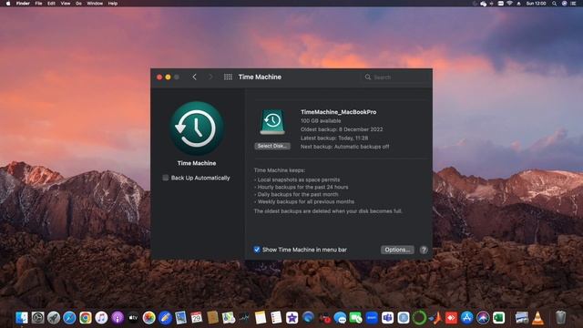
Task: Open the Edit menu
Action: click(51, 4)
